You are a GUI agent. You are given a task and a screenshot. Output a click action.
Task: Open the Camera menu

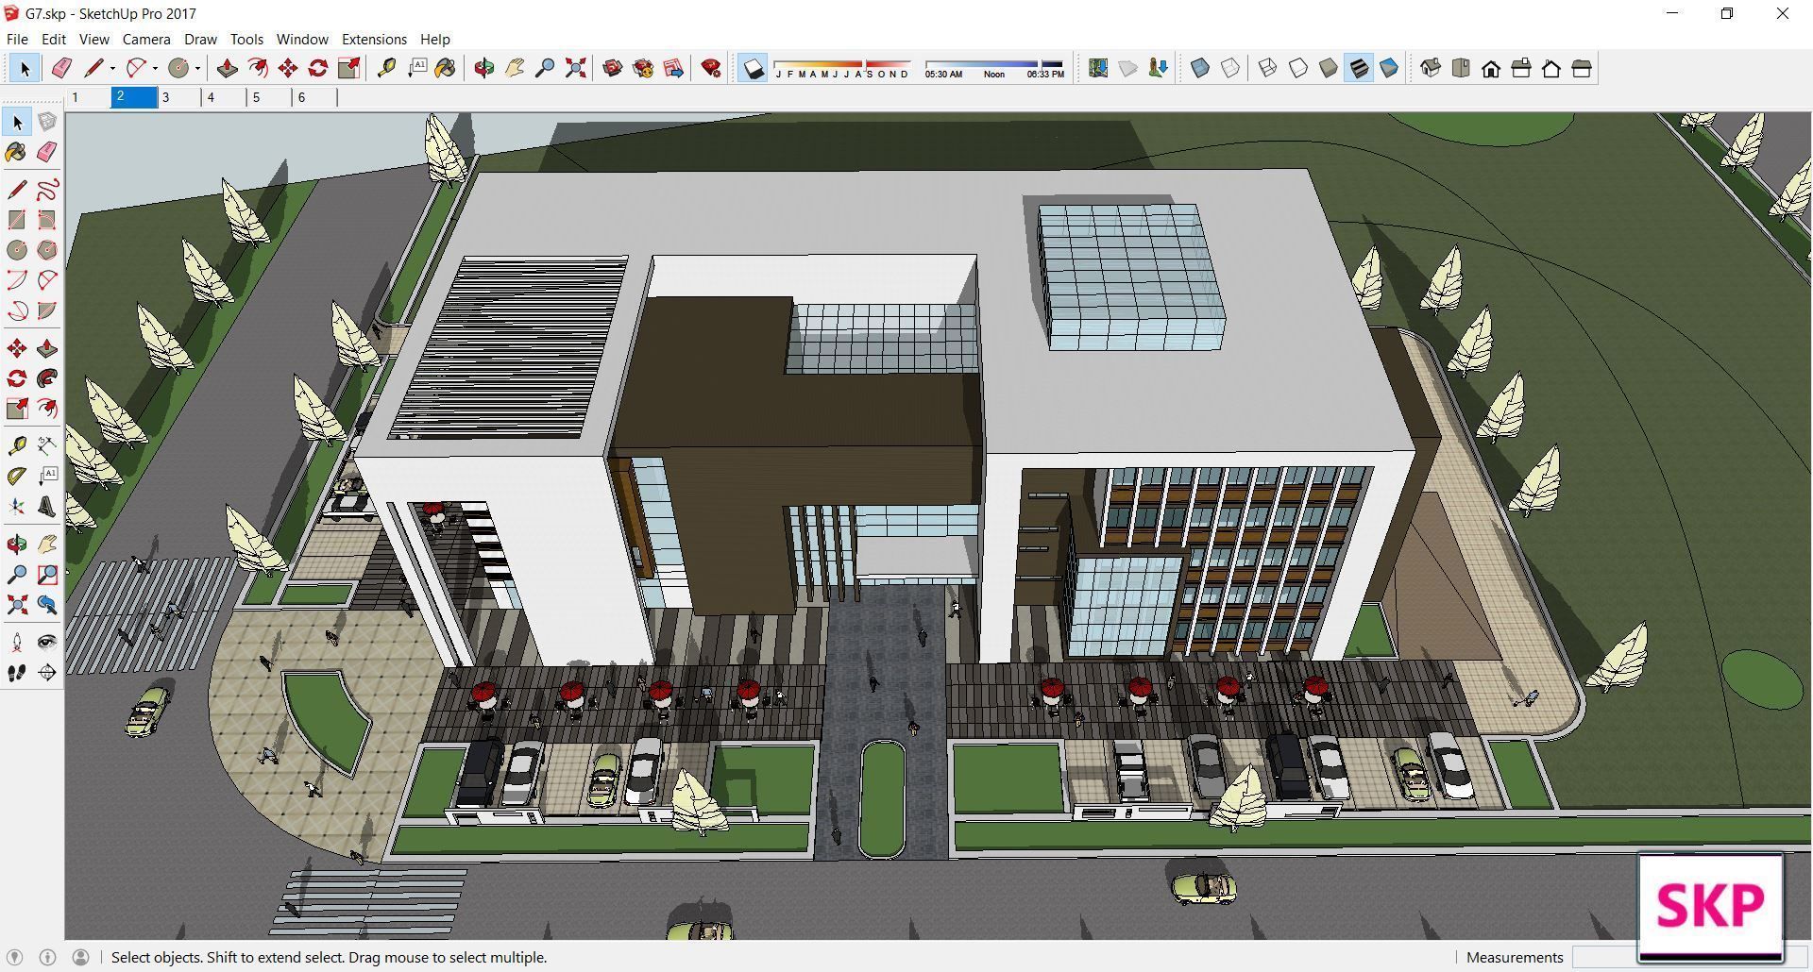(x=146, y=39)
